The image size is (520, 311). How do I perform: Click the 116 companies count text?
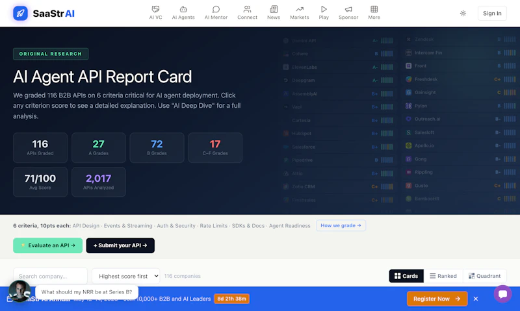pyautogui.click(x=183, y=276)
